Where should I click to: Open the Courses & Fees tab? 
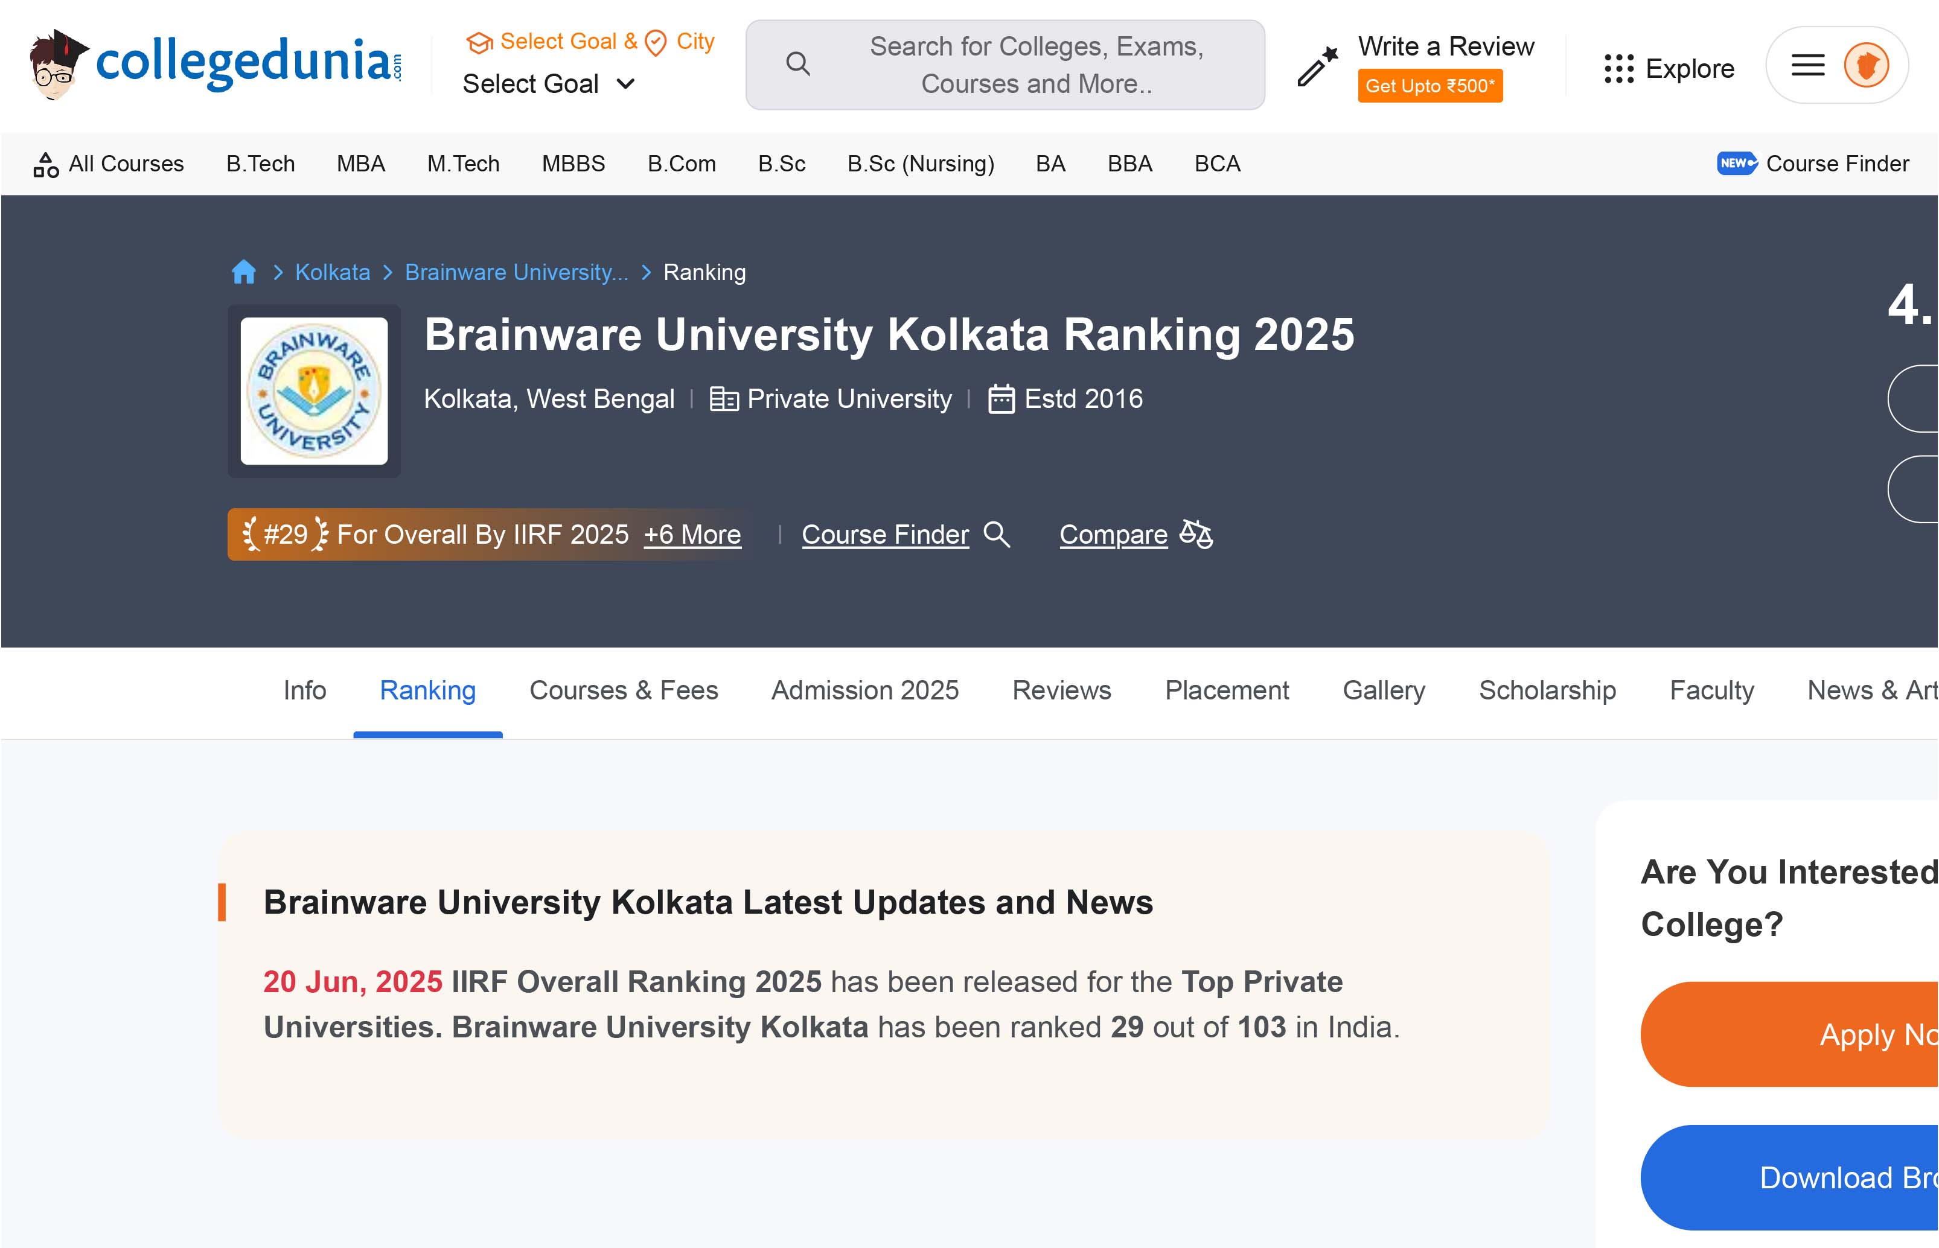[x=624, y=690]
